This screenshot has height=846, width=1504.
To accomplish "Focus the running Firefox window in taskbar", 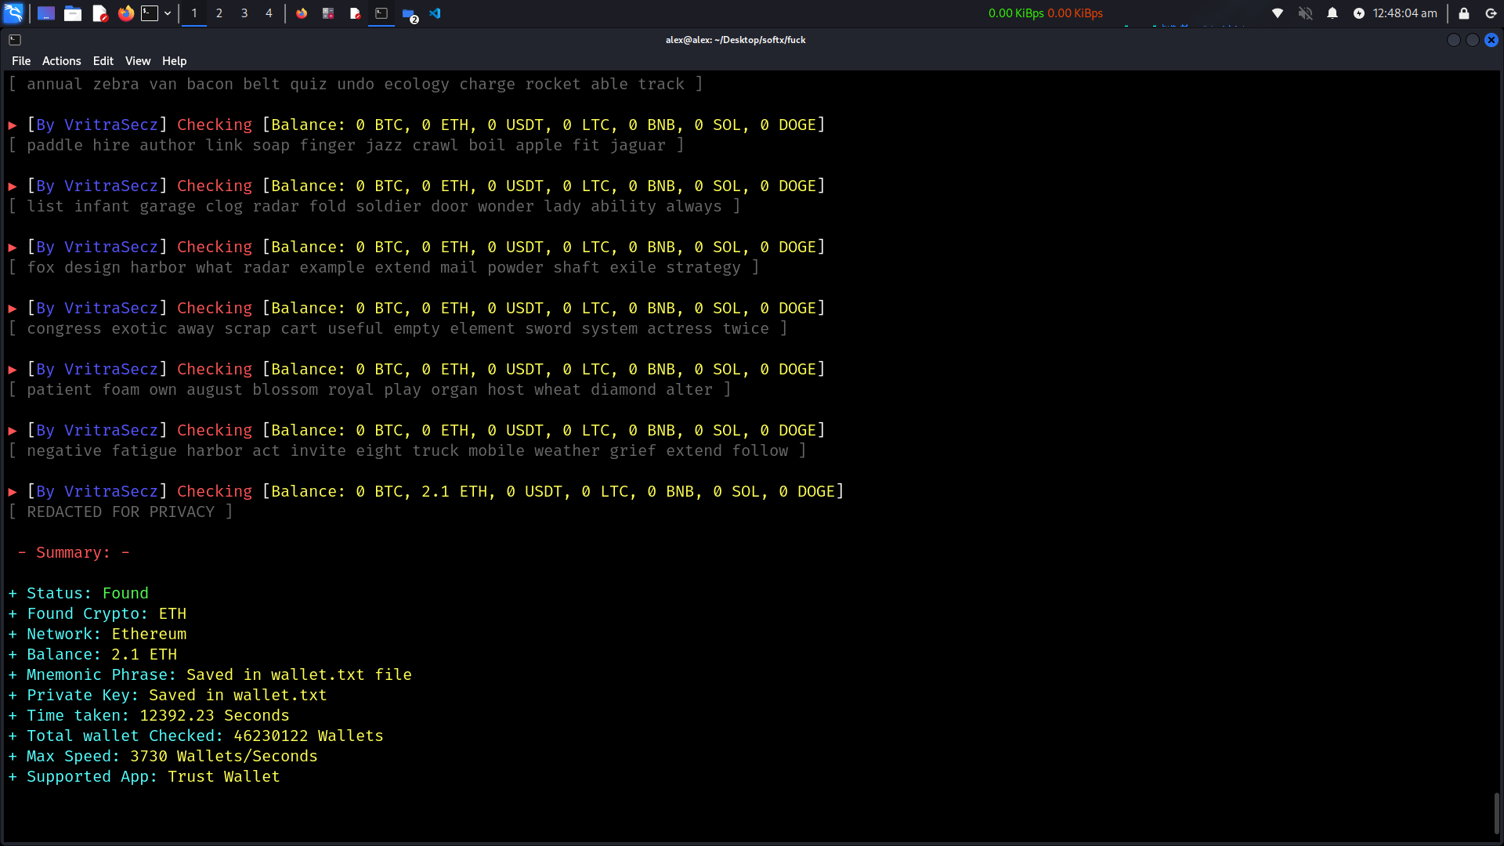I will tap(302, 13).
